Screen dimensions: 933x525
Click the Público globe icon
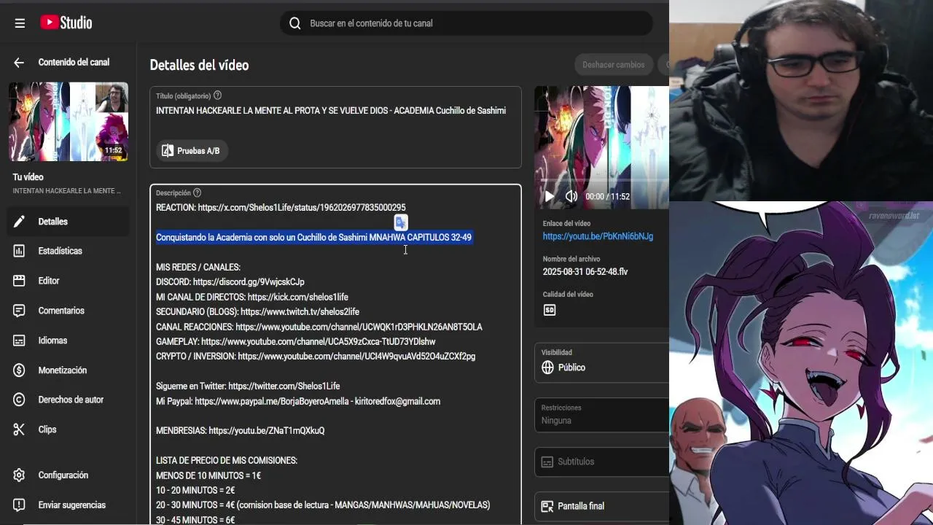tap(548, 367)
